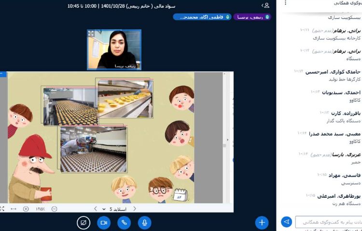Click the top-right biscuit conveyor photo
Screen dimensions: 362x231
[x=125, y=99]
